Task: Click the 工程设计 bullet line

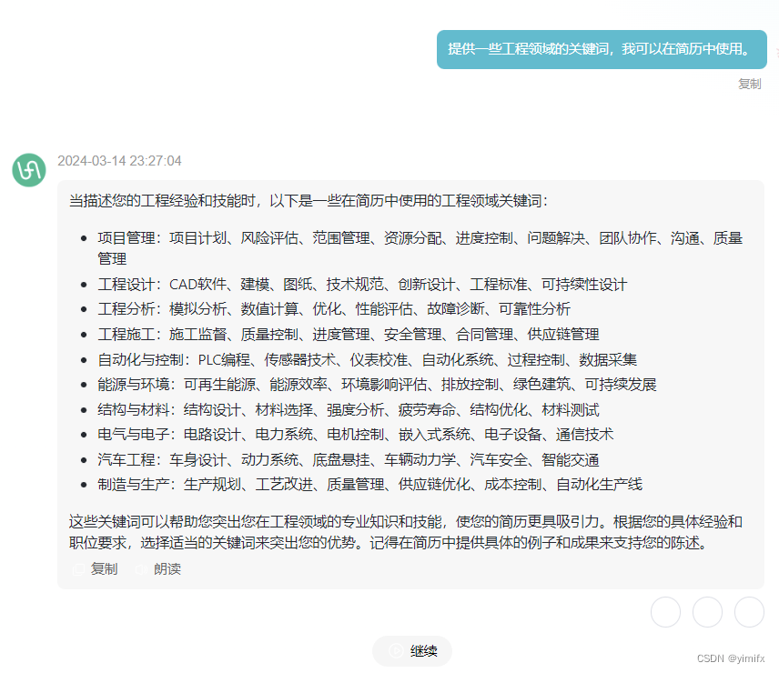Action: click(x=362, y=285)
